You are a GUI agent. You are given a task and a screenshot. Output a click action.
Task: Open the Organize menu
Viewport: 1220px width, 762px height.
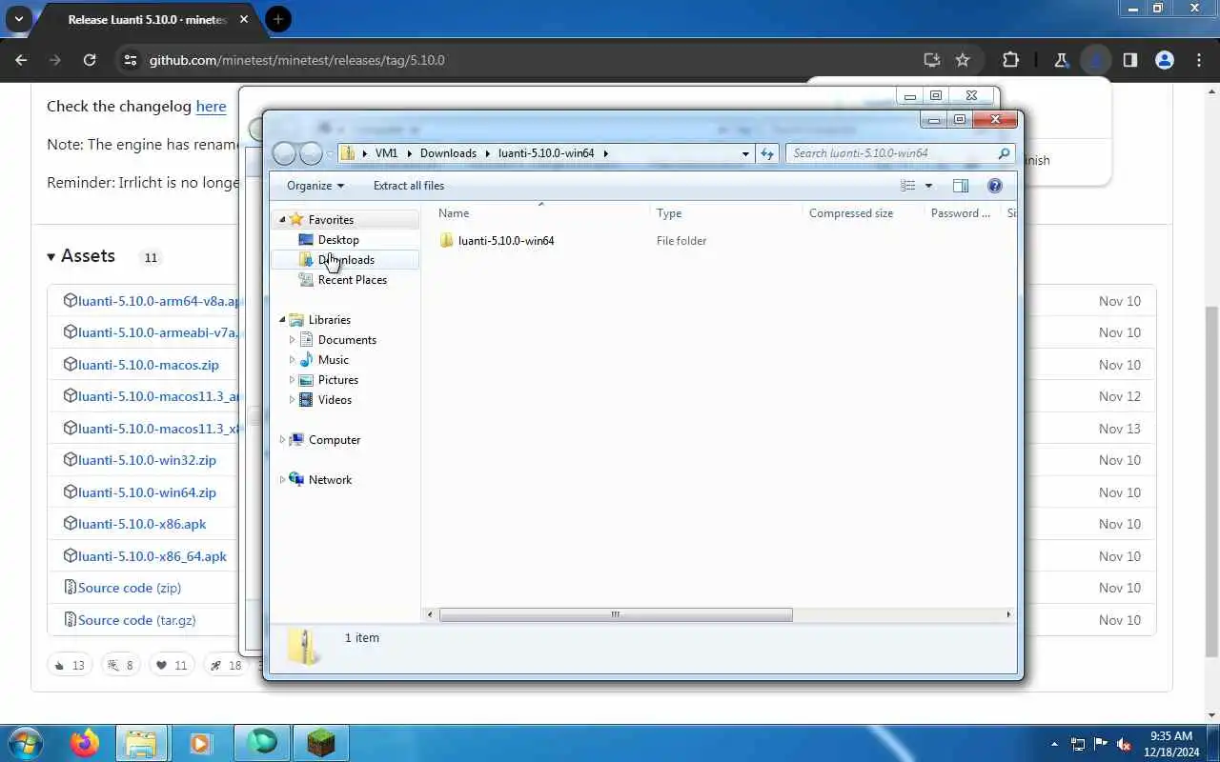(315, 186)
